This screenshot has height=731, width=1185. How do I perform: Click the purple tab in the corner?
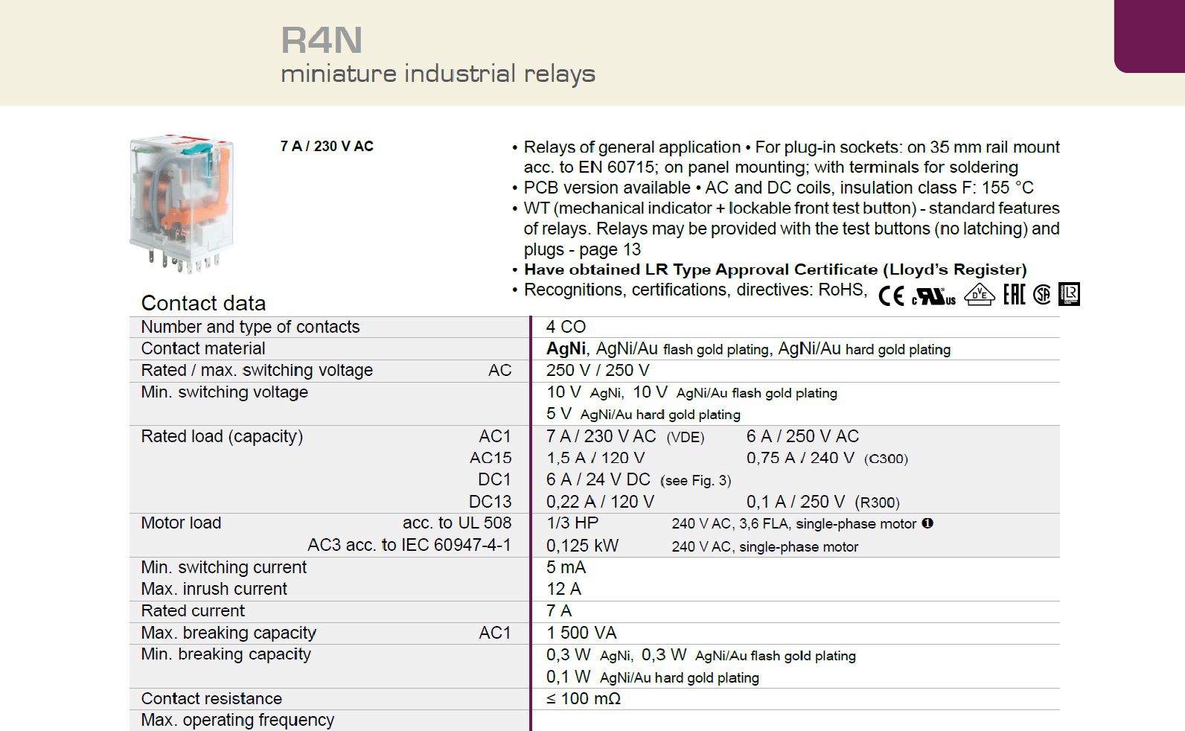click(1149, 36)
